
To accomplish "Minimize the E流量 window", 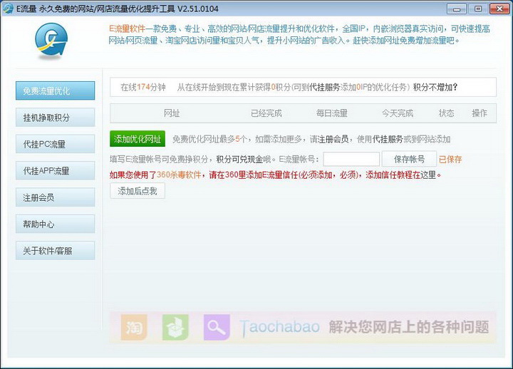I will (x=457, y=9).
